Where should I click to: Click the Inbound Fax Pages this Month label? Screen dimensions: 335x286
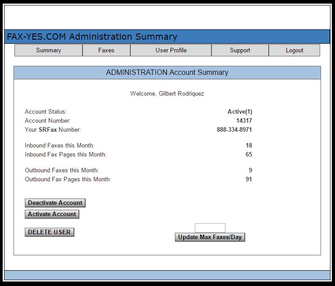65,155
